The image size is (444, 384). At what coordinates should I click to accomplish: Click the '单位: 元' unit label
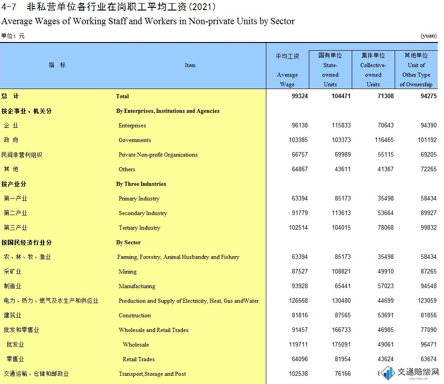[13, 36]
